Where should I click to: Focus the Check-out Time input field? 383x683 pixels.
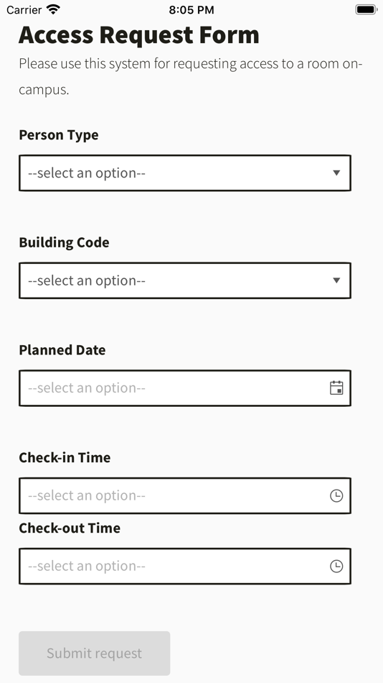point(185,567)
